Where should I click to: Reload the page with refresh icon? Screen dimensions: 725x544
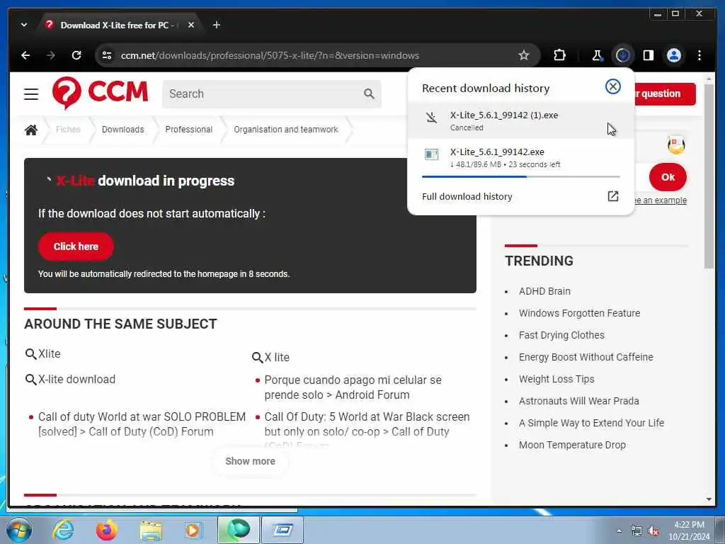[76, 55]
